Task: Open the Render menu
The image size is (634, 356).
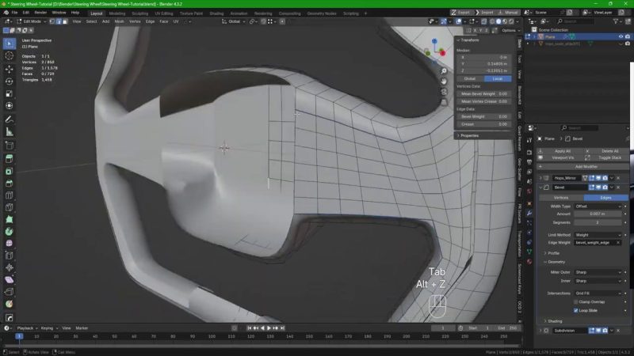Action: tap(39, 13)
